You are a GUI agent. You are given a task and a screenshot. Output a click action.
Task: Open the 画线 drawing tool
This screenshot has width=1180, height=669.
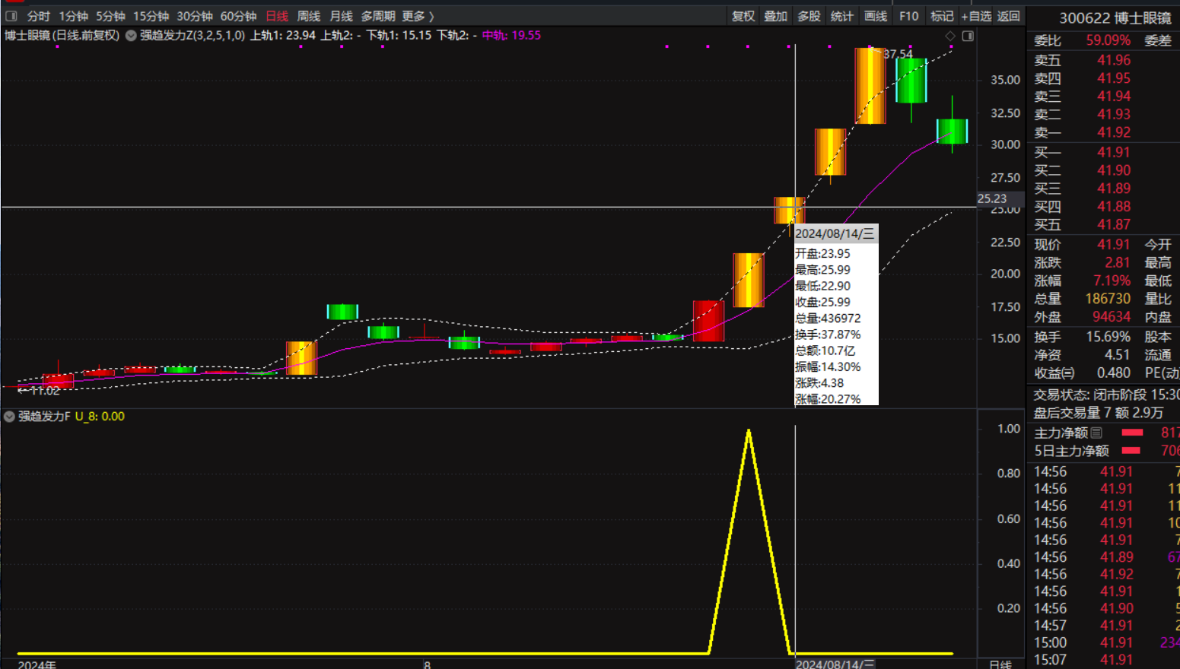[876, 16]
